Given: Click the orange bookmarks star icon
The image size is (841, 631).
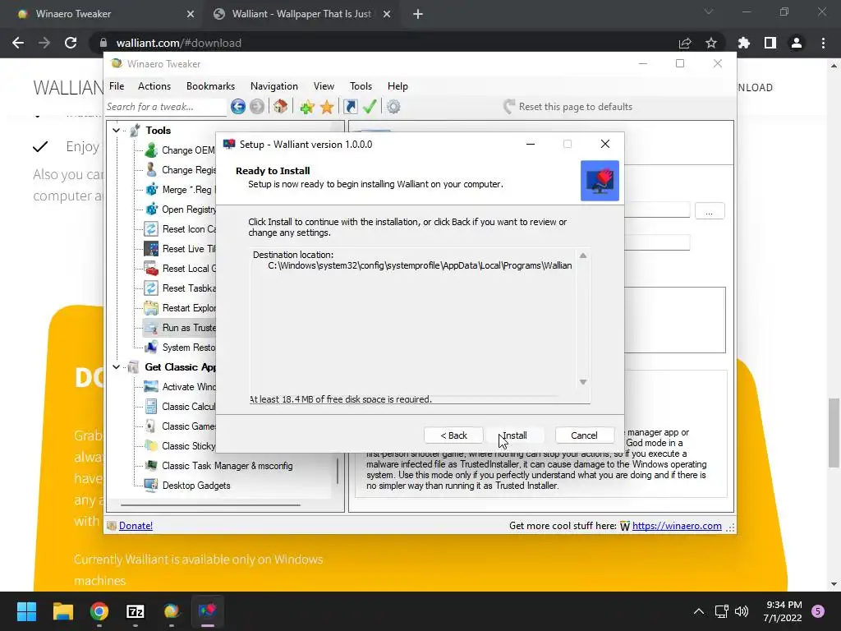Looking at the screenshot, I should point(327,107).
